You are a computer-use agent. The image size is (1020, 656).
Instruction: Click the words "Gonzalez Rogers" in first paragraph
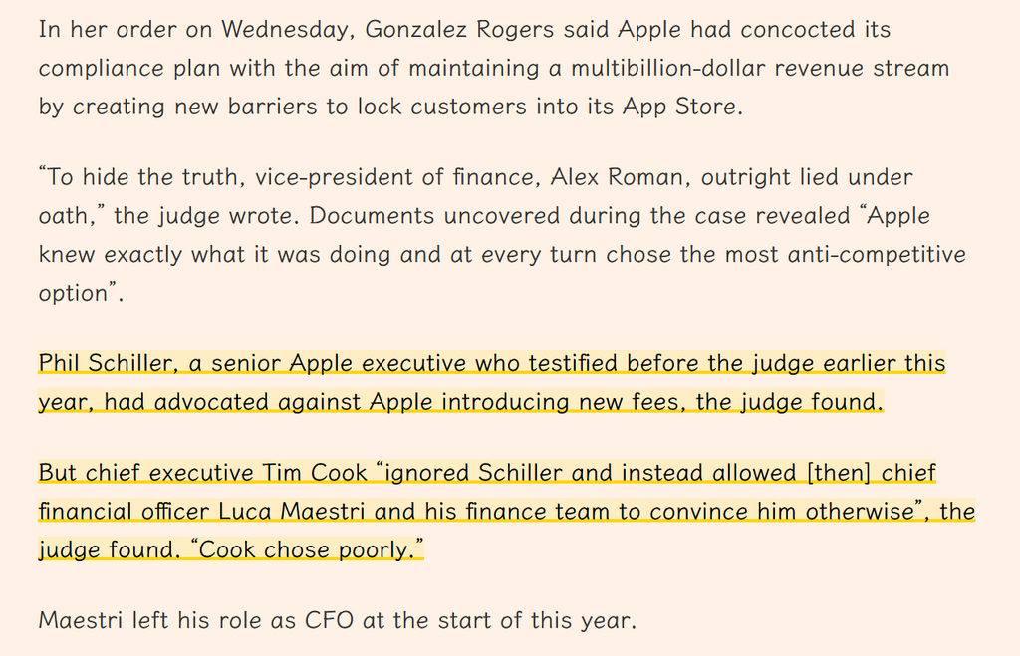[x=459, y=29]
